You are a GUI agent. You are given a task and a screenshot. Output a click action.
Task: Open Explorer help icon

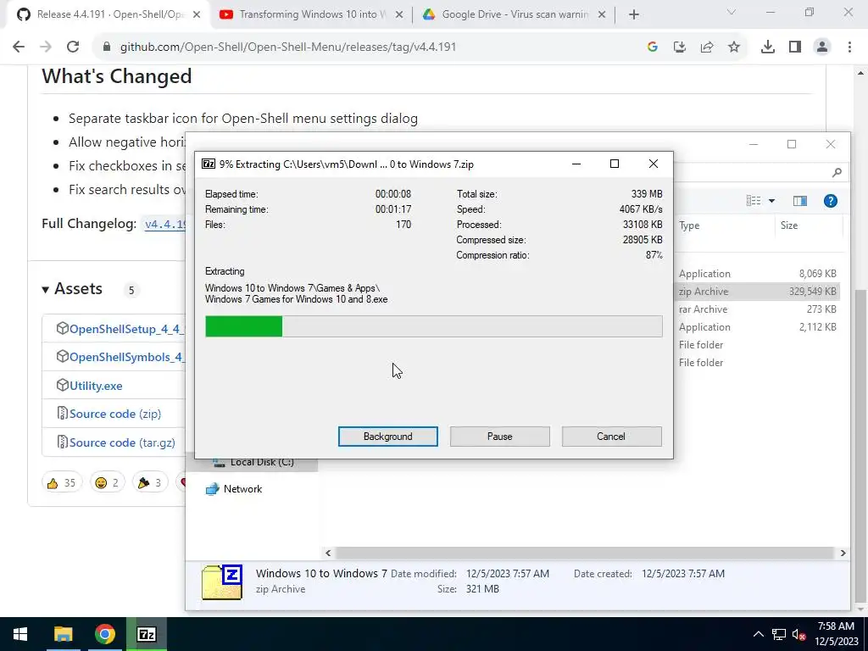coord(831,201)
